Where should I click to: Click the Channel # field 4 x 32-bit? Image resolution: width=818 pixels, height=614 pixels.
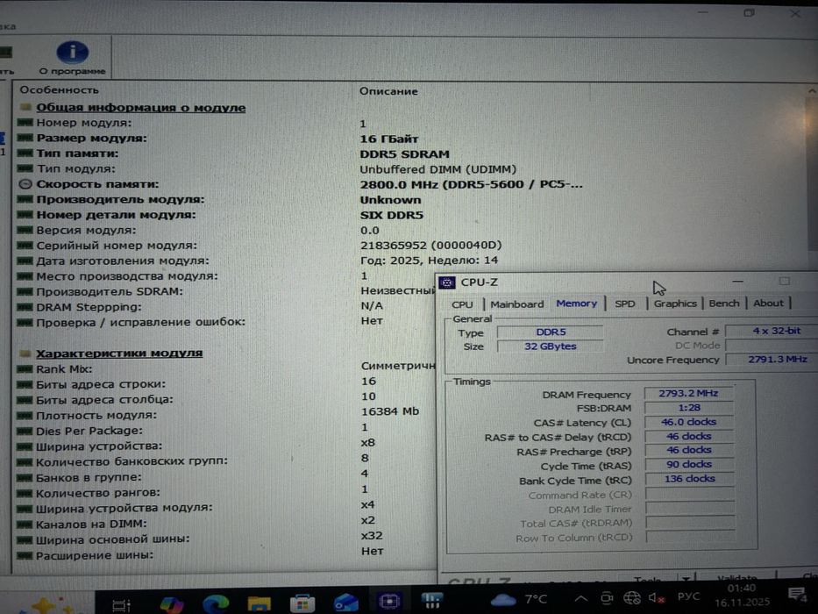772,331
